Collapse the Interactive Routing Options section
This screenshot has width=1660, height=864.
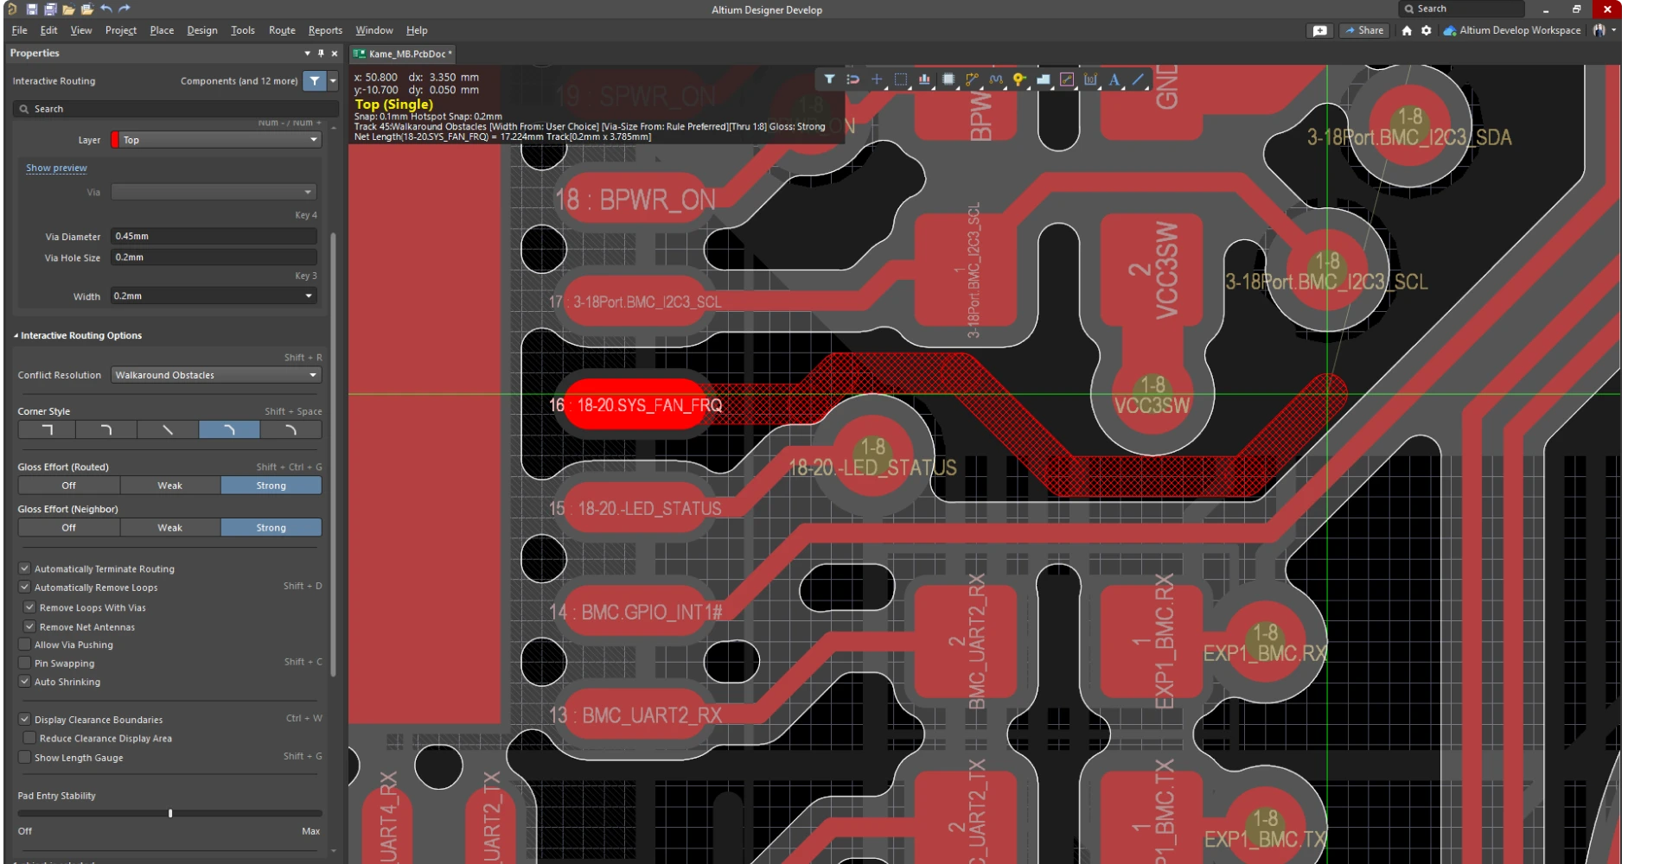16,335
